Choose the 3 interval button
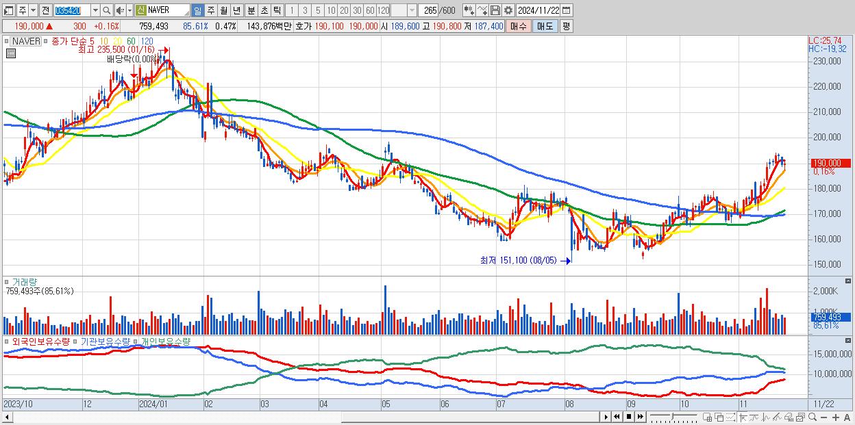The height and width of the screenshot is (425, 855). coord(305,10)
